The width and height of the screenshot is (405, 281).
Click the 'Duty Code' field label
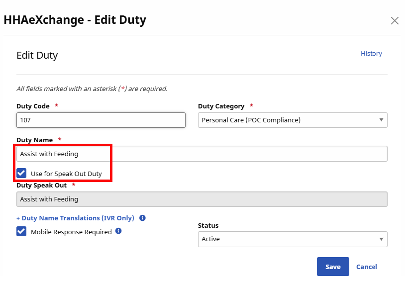pyautogui.click(x=34, y=106)
